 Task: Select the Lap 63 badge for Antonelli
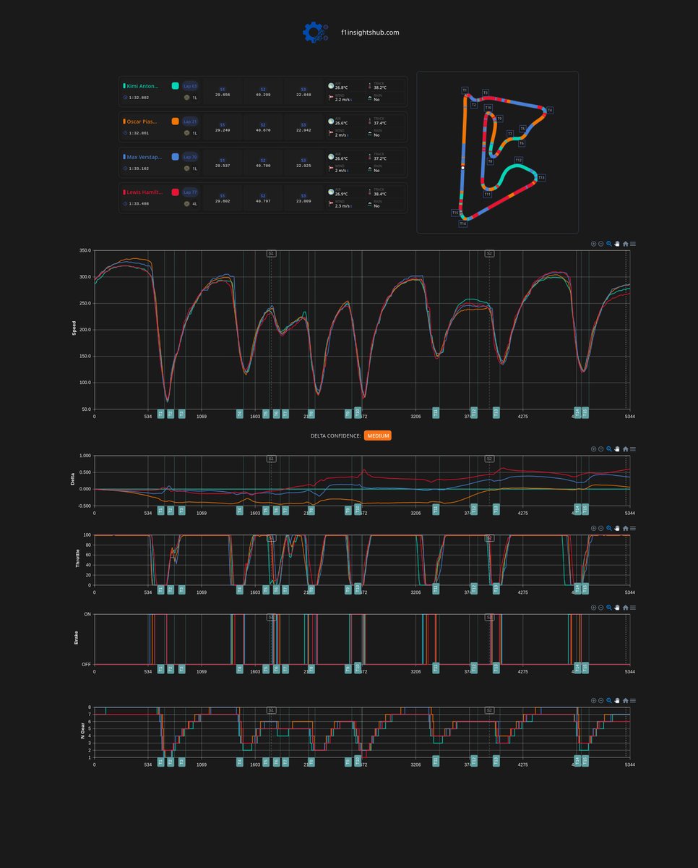tap(190, 86)
